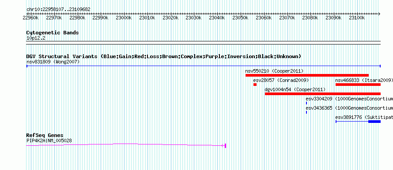Click the ruler's right arrow end
Viewport: 393px width, 170px height.
tap(379, 14)
